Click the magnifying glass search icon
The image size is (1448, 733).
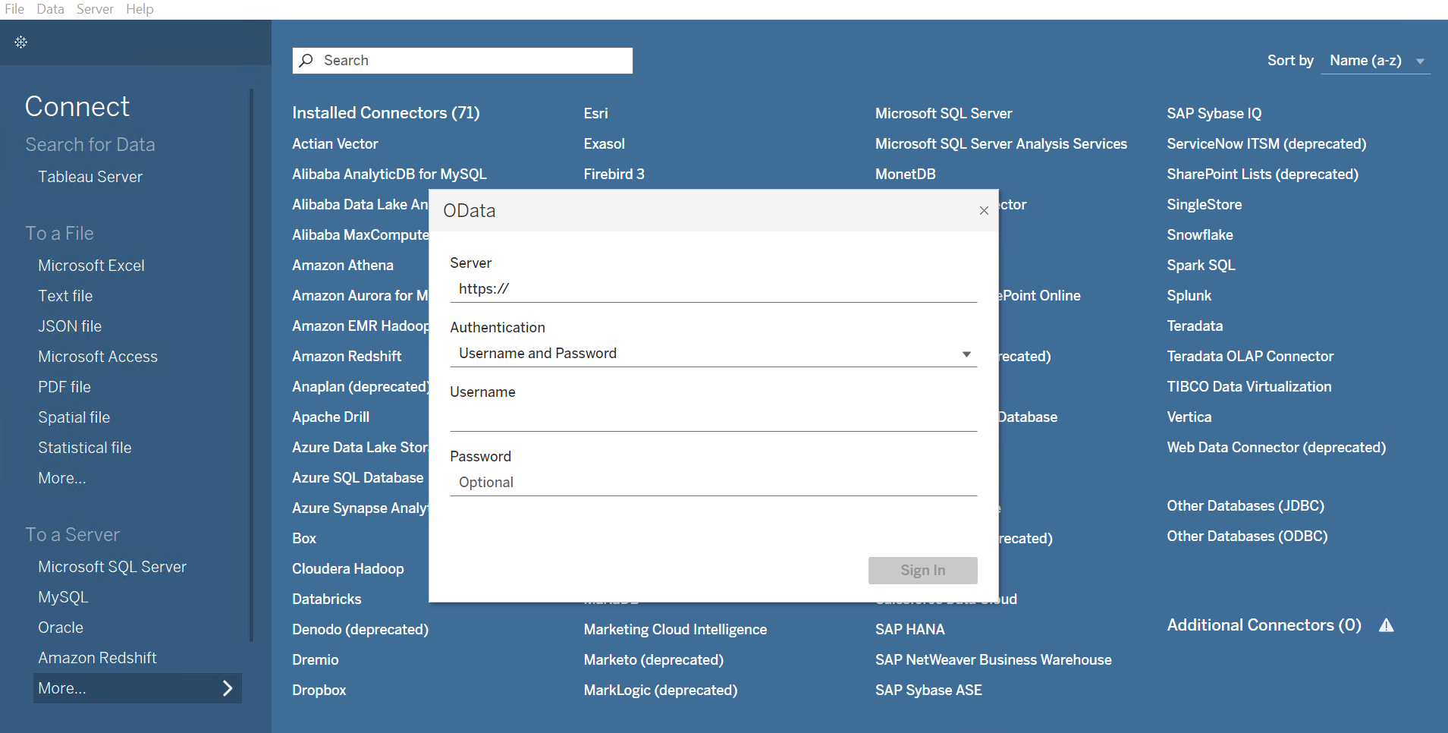(x=306, y=60)
